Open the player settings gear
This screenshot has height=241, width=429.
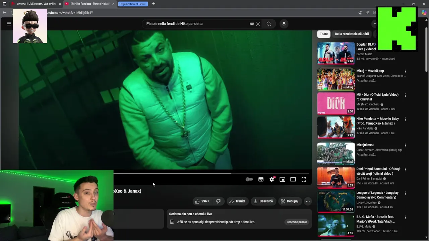pos(272,179)
